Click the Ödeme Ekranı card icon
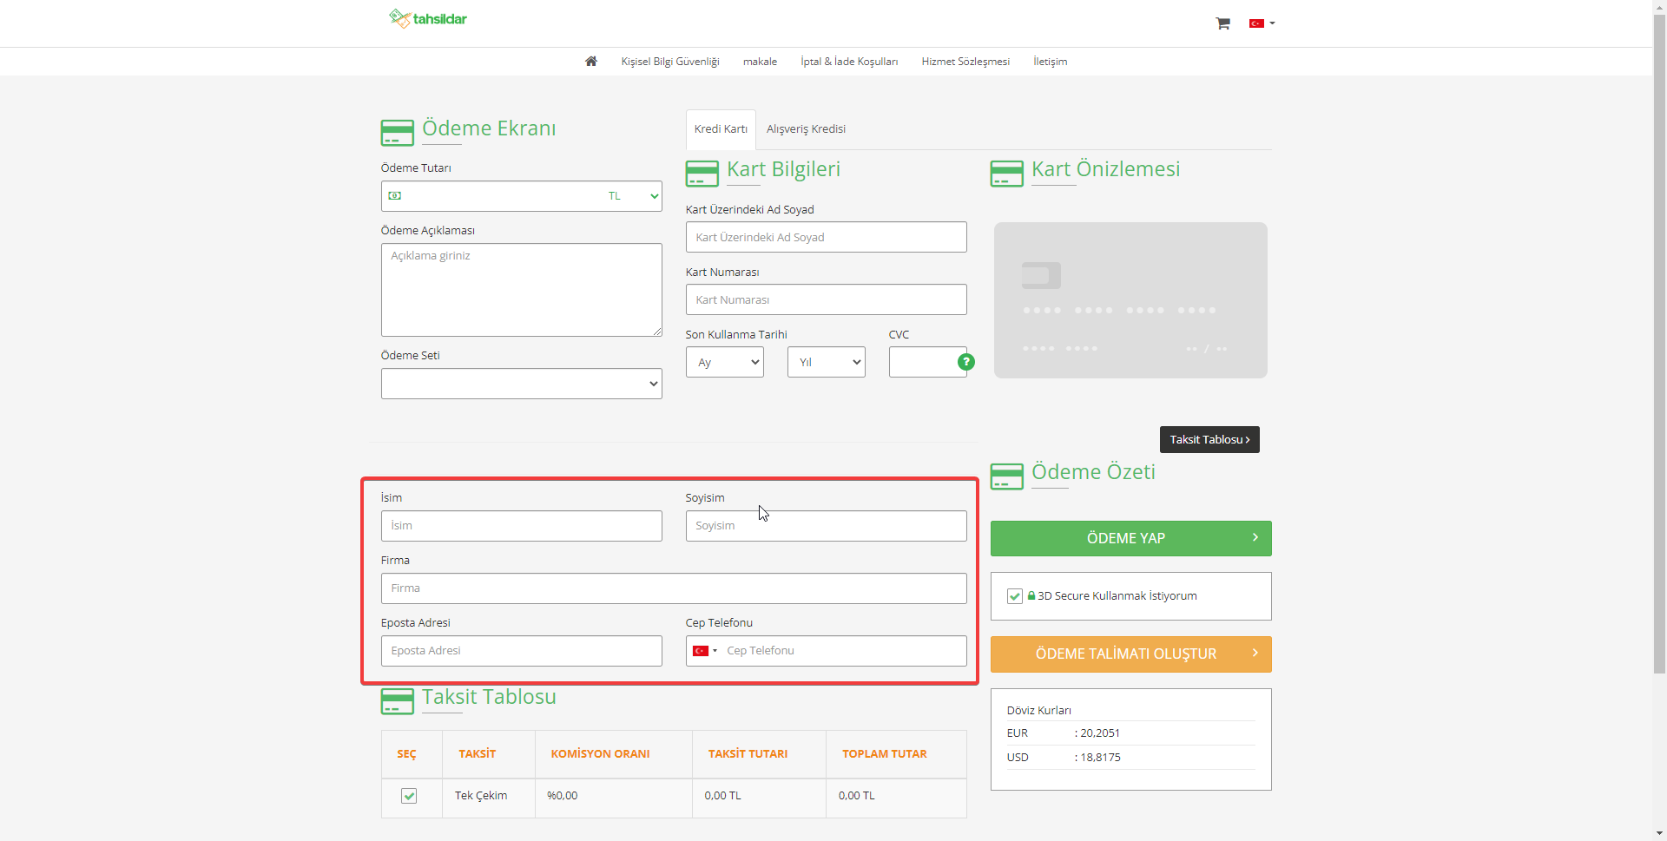 click(398, 133)
